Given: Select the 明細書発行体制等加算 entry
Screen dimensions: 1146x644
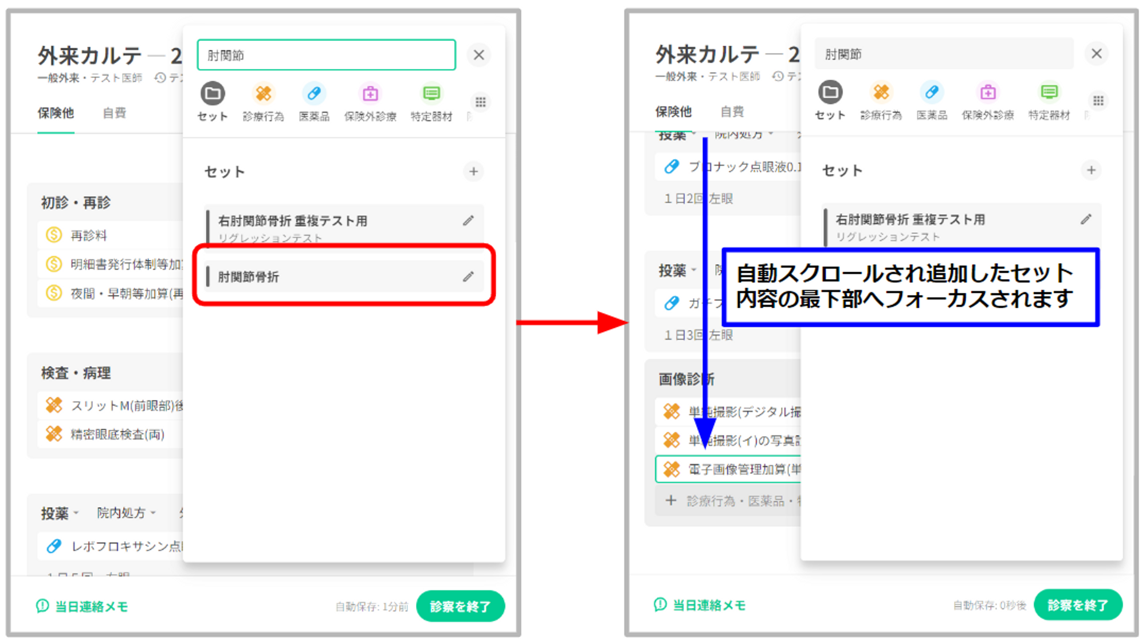Looking at the screenshot, I should (111, 264).
